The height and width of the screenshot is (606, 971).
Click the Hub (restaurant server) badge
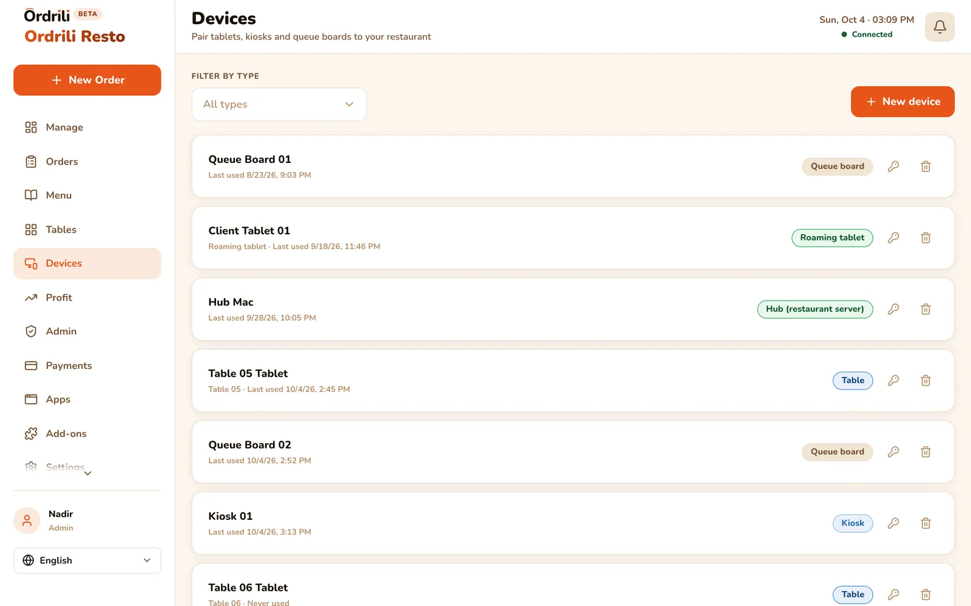tap(815, 309)
